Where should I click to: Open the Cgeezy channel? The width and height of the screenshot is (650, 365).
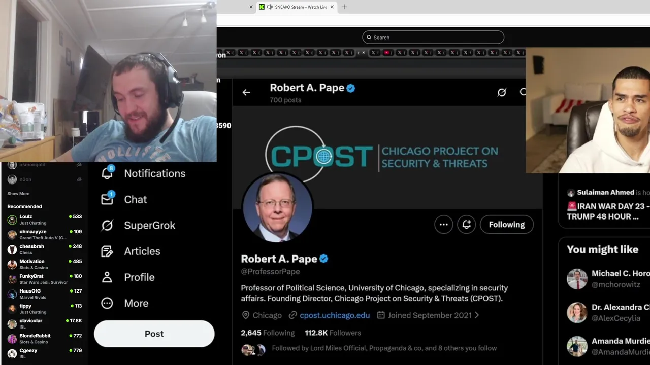45,353
